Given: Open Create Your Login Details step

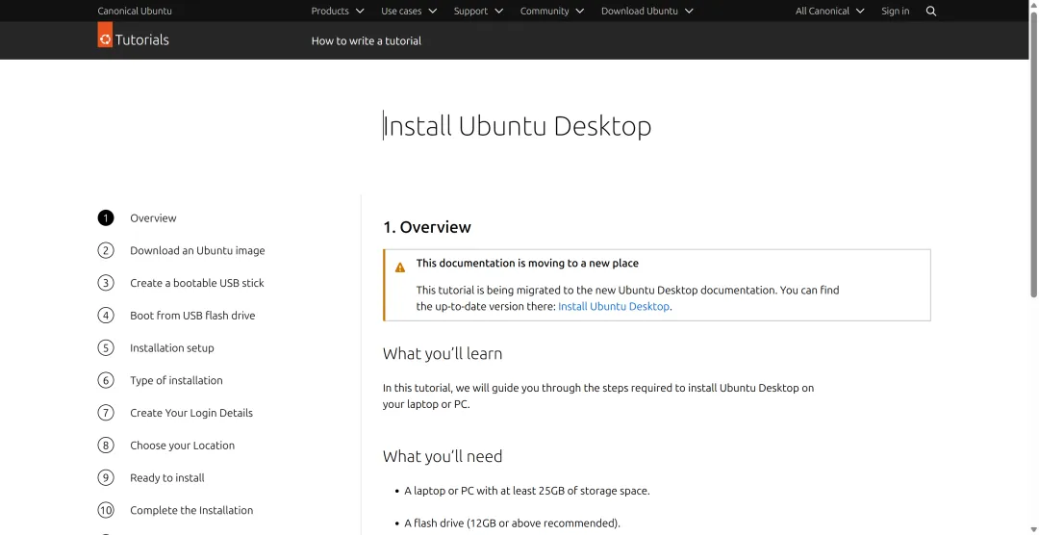Looking at the screenshot, I should (191, 413).
